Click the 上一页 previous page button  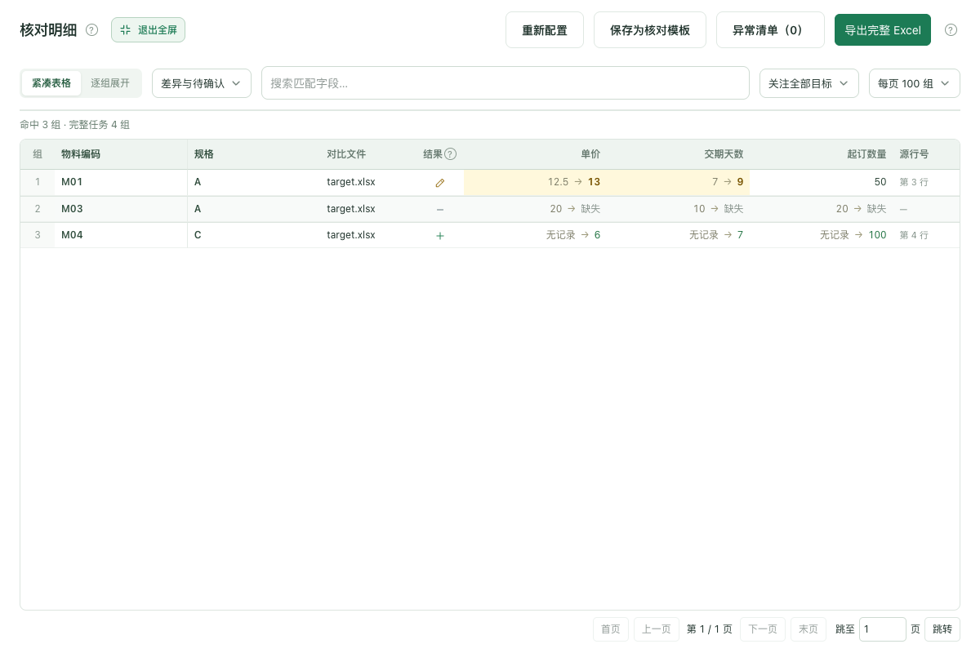[657, 629]
